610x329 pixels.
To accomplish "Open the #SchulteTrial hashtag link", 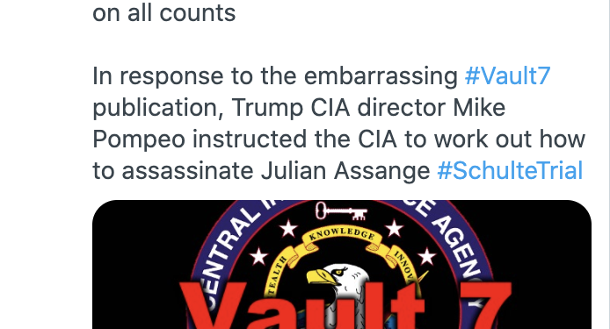I will 510,170.
